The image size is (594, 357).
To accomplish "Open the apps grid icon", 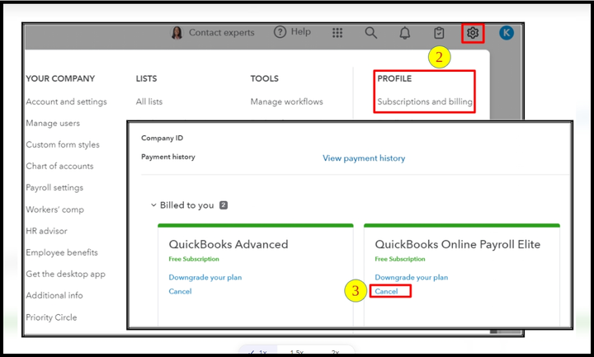I will (x=337, y=33).
